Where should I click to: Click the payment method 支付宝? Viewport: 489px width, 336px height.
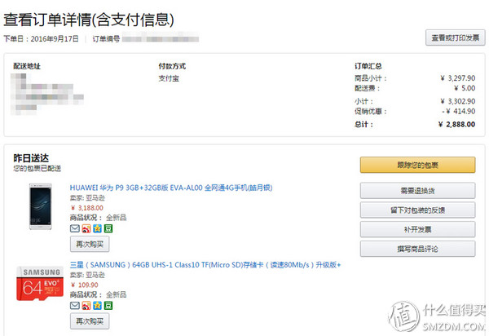(169, 78)
